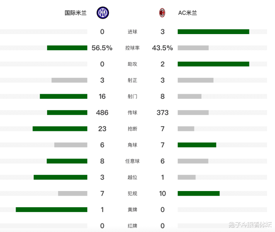Click the Inter Milan club crest
275x232 pixels.
point(103,13)
